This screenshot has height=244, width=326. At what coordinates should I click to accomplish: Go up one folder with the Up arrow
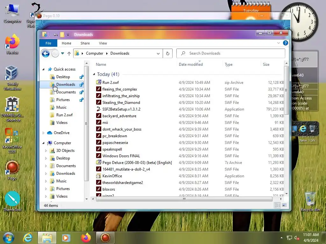click(x=69, y=53)
